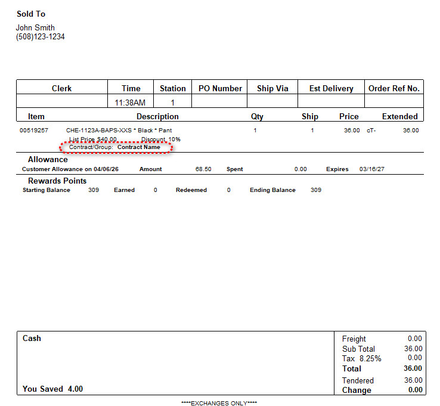Select the Rewards Points section heading
The width and height of the screenshot is (440, 406).
click(x=57, y=181)
